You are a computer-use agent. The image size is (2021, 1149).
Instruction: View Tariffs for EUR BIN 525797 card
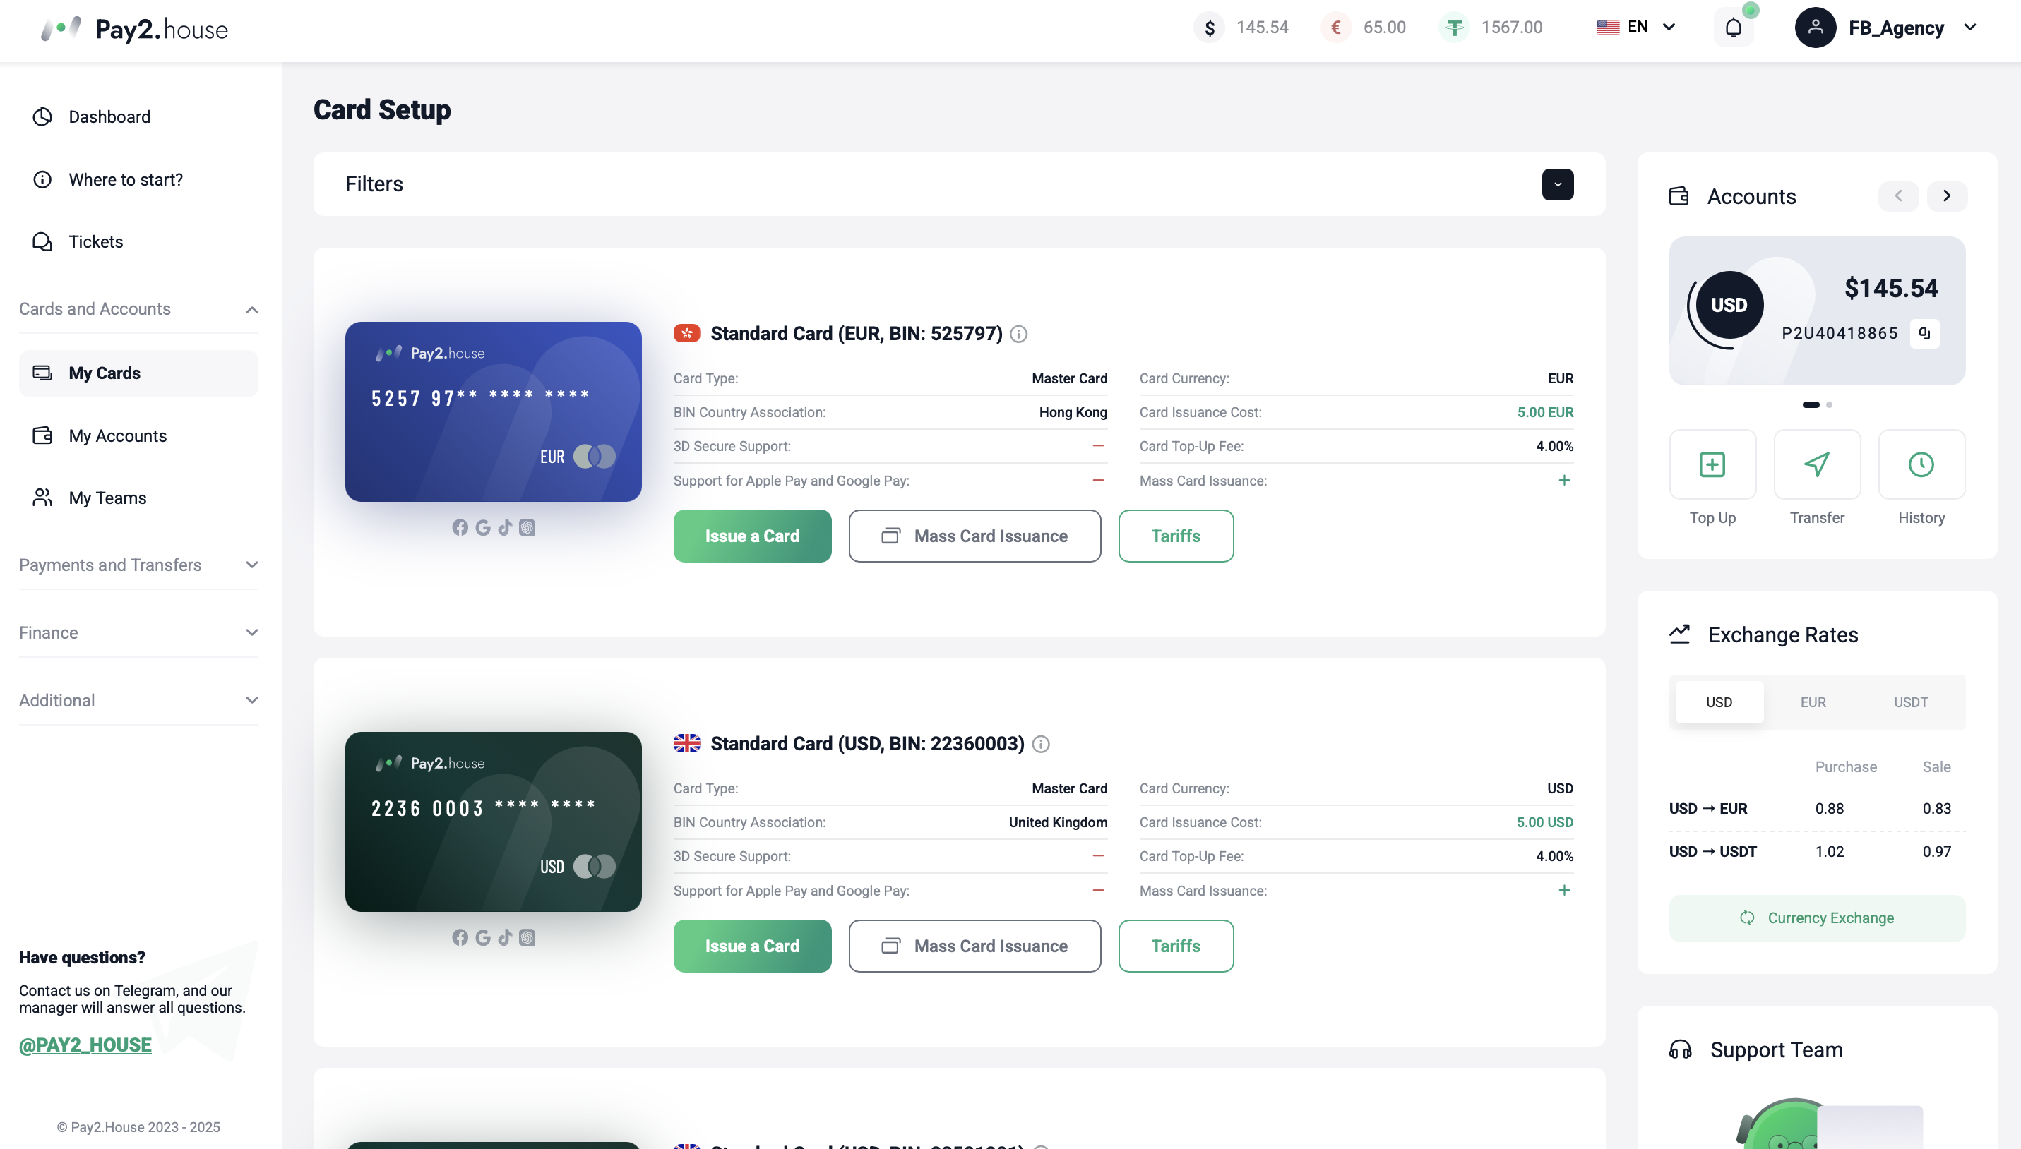[x=1176, y=536]
